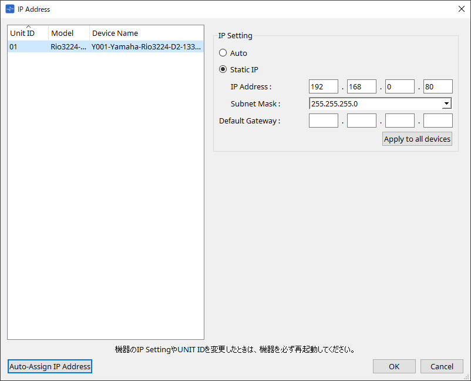Open the Subnet Mask dropdown arrow
Viewport: 471px width, 381px height.
pyautogui.click(x=446, y=104)
